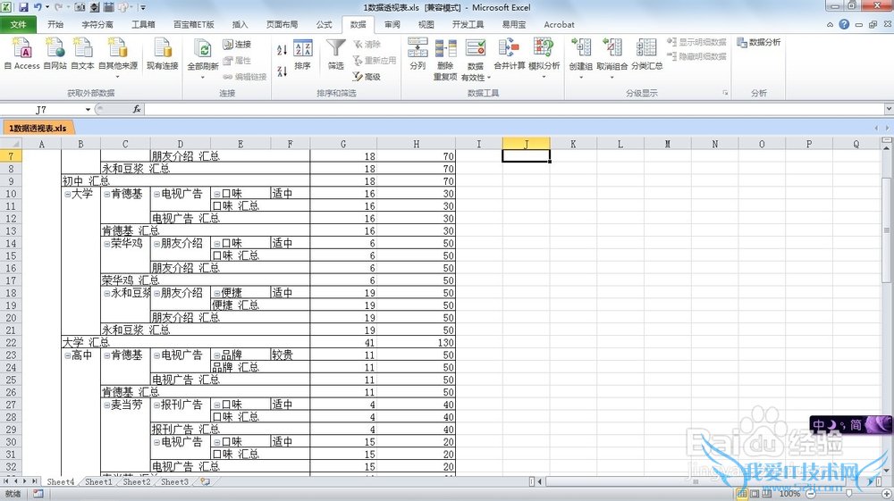
Task: Open Advanced filter (高级)
Action: tap(367, 76)
